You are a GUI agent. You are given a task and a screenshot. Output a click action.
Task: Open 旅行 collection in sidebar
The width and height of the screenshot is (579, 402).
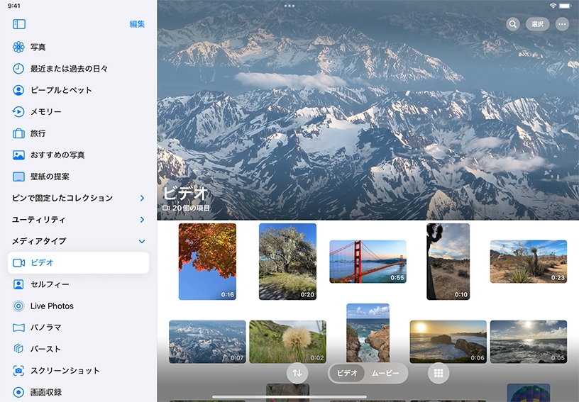[38, 133]
